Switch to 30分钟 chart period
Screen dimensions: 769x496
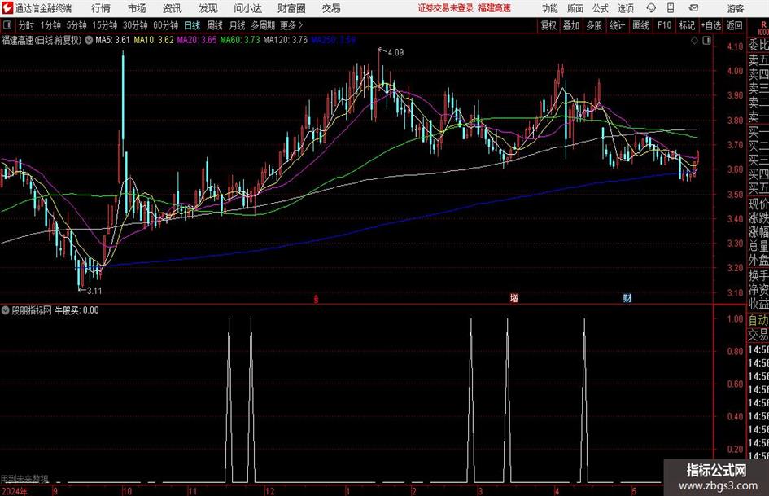[x=135, y=25]
